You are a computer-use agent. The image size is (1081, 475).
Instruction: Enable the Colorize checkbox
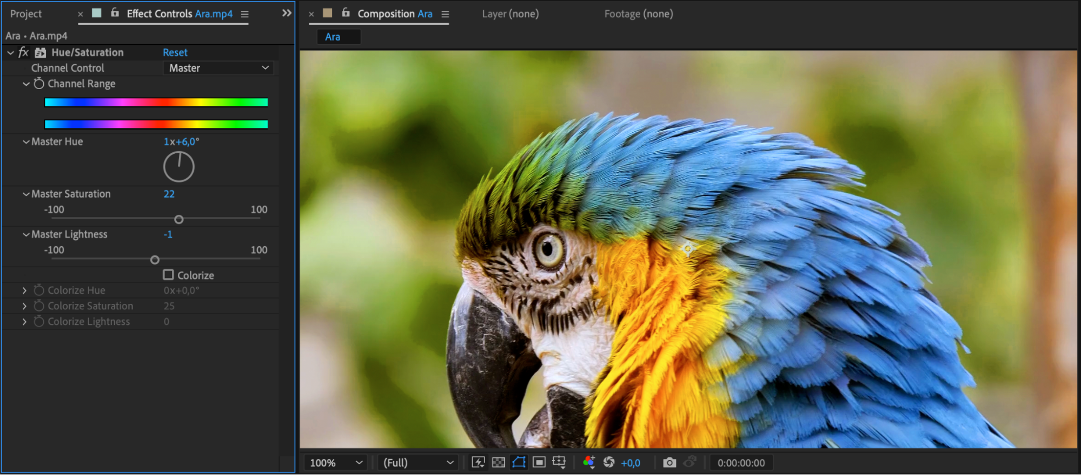(169, 275)
